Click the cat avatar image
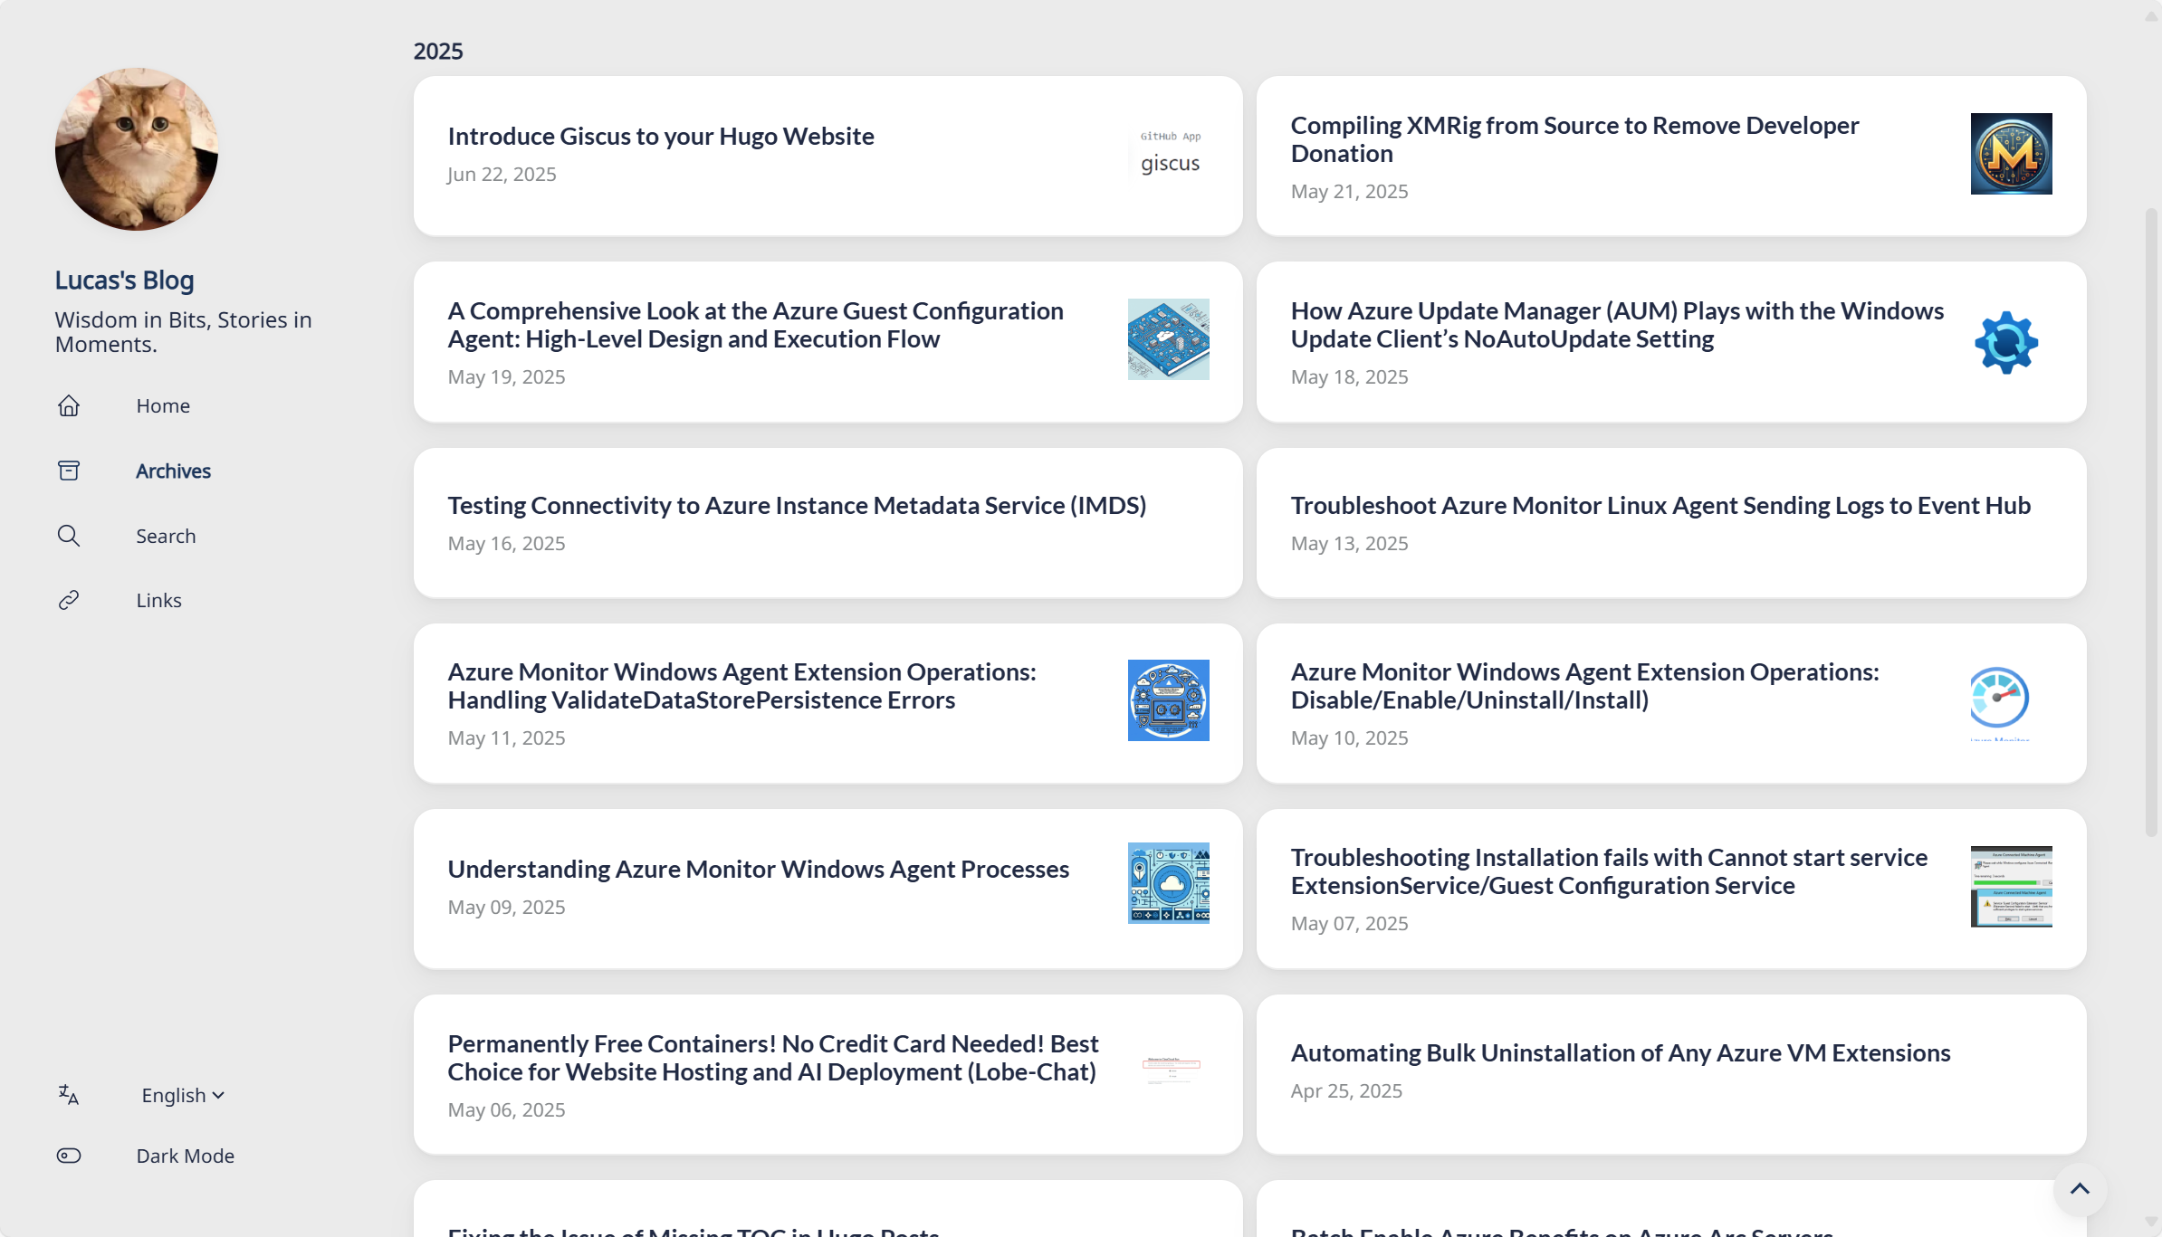Viewport: 2162px width, 1237px height. pyautogui.click(x=137, y=149)
